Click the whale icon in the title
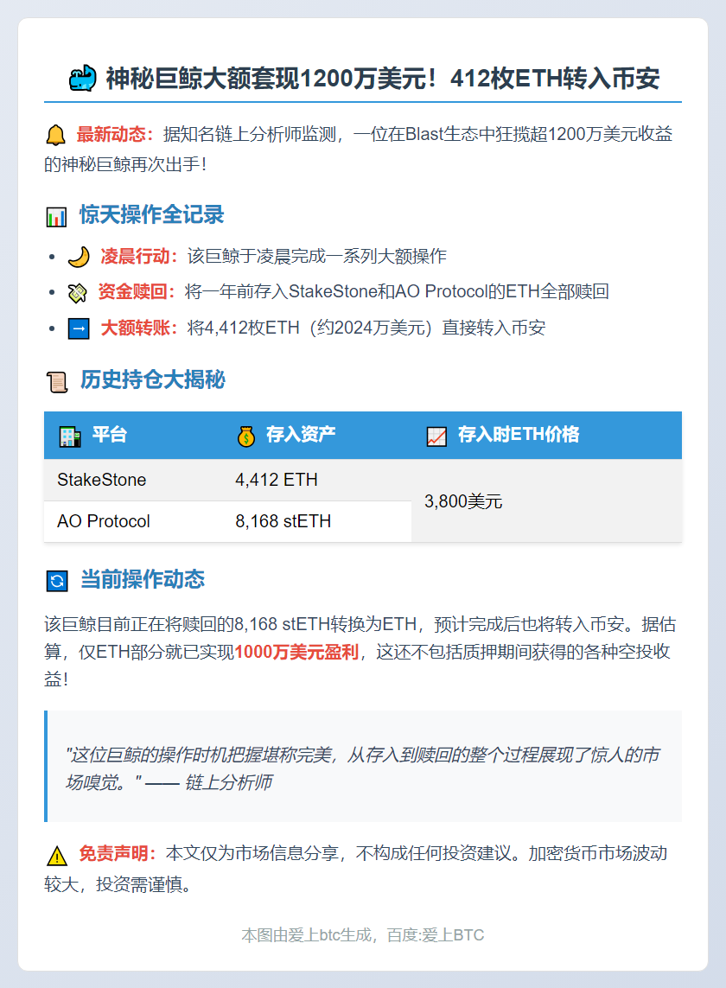 coord(82,78)
